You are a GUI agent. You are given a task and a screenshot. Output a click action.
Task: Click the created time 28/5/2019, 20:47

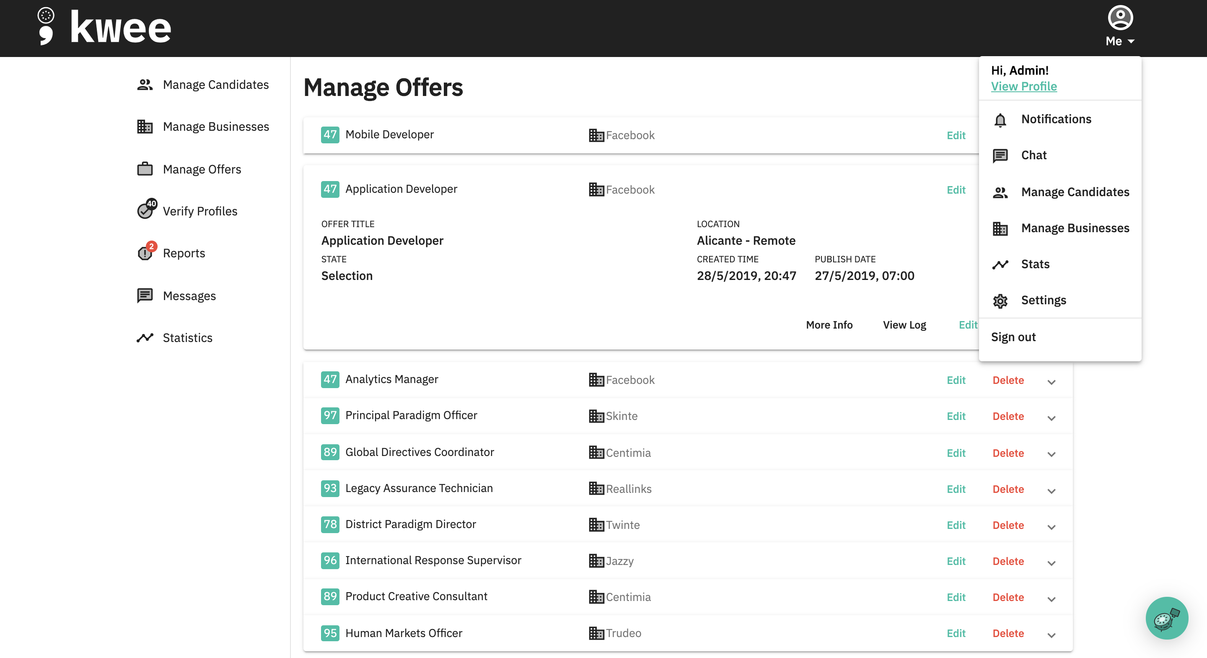[746, 276]
